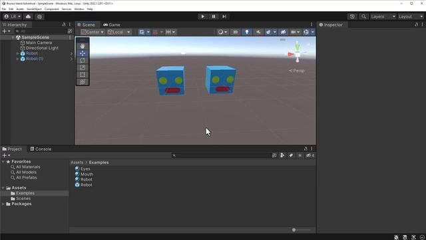Select the Move tool
Image resolution: width=426 pixels, height=240 pixels.
click(x=83, y=53)
